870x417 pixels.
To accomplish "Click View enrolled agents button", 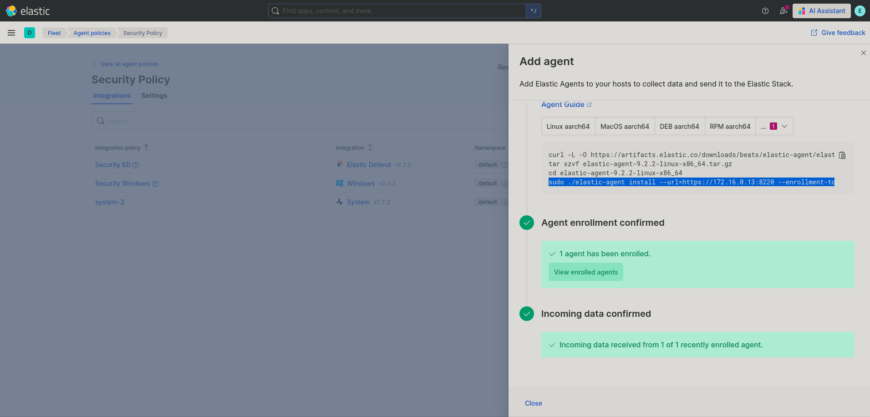I will [585, 272].
